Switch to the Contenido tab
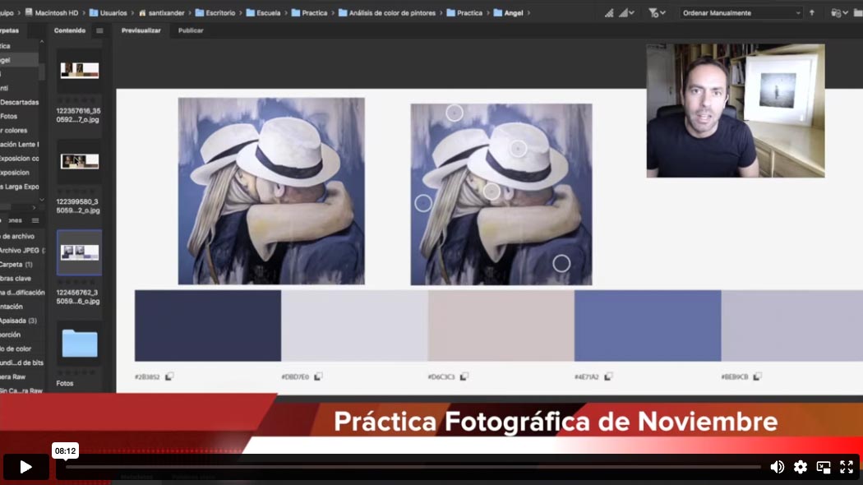The width and height of the screenshot is (863, 485). click(x=70, y=30)
